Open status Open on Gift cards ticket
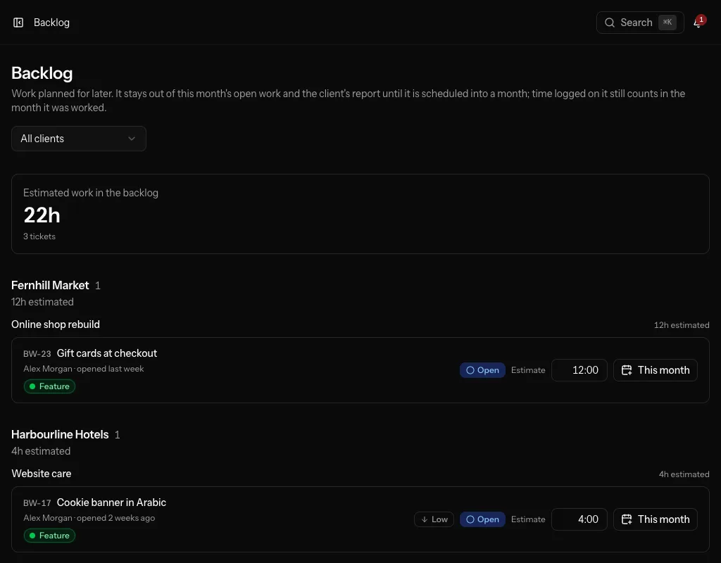Viewport: 721px width, 563px height. [x=482, y=370]
